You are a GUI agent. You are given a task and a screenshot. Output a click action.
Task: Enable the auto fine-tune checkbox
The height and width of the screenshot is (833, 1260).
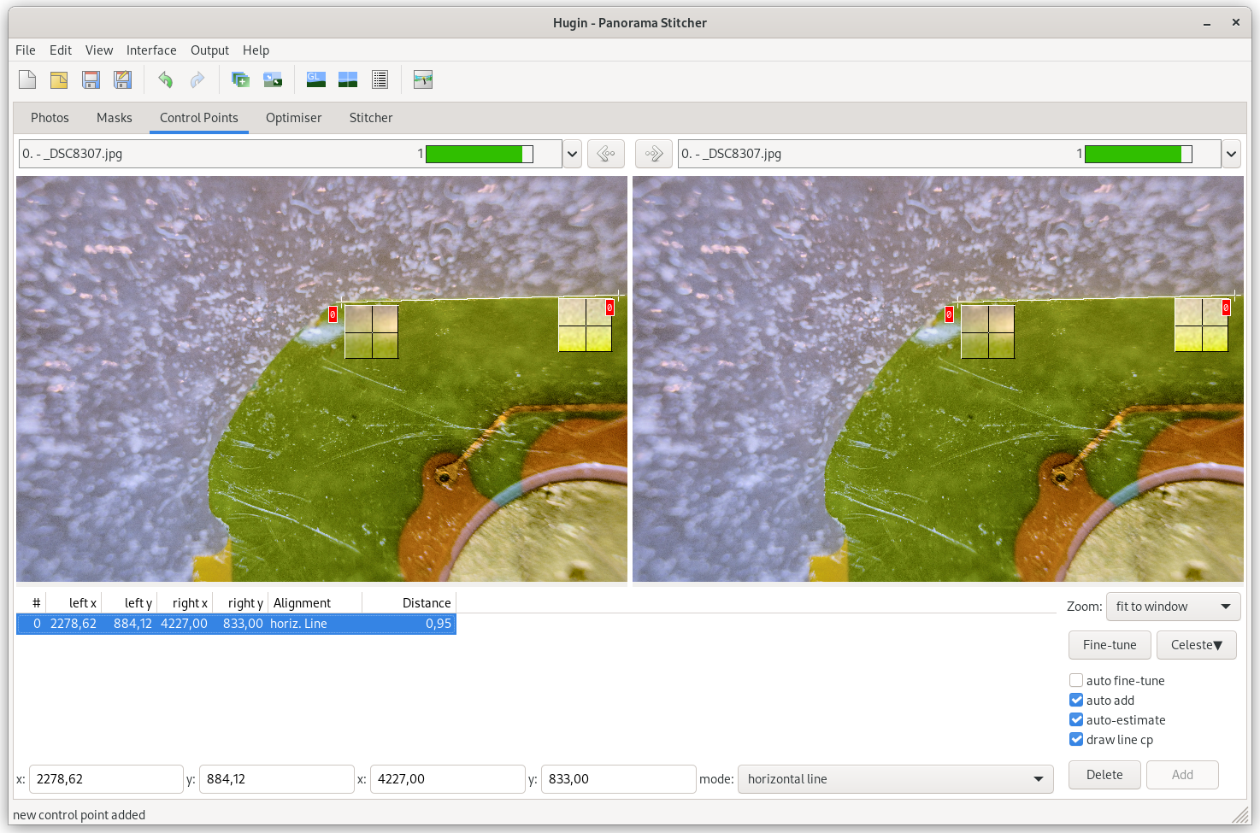[x=1076, y=681]
